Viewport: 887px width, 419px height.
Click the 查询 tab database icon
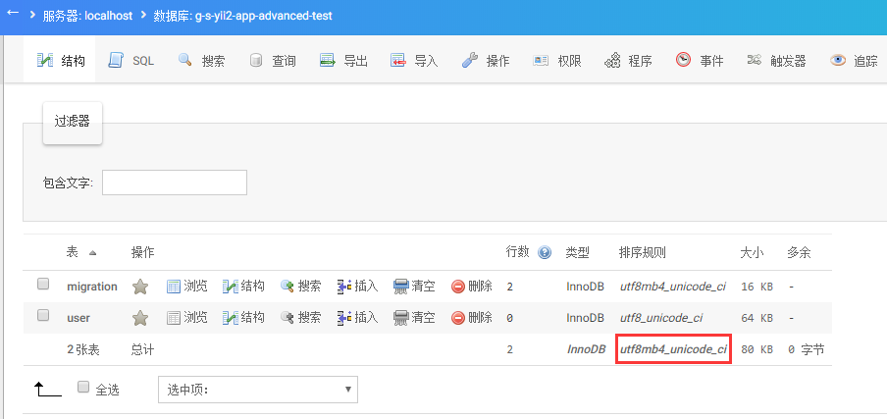click(x=256, y=60)
